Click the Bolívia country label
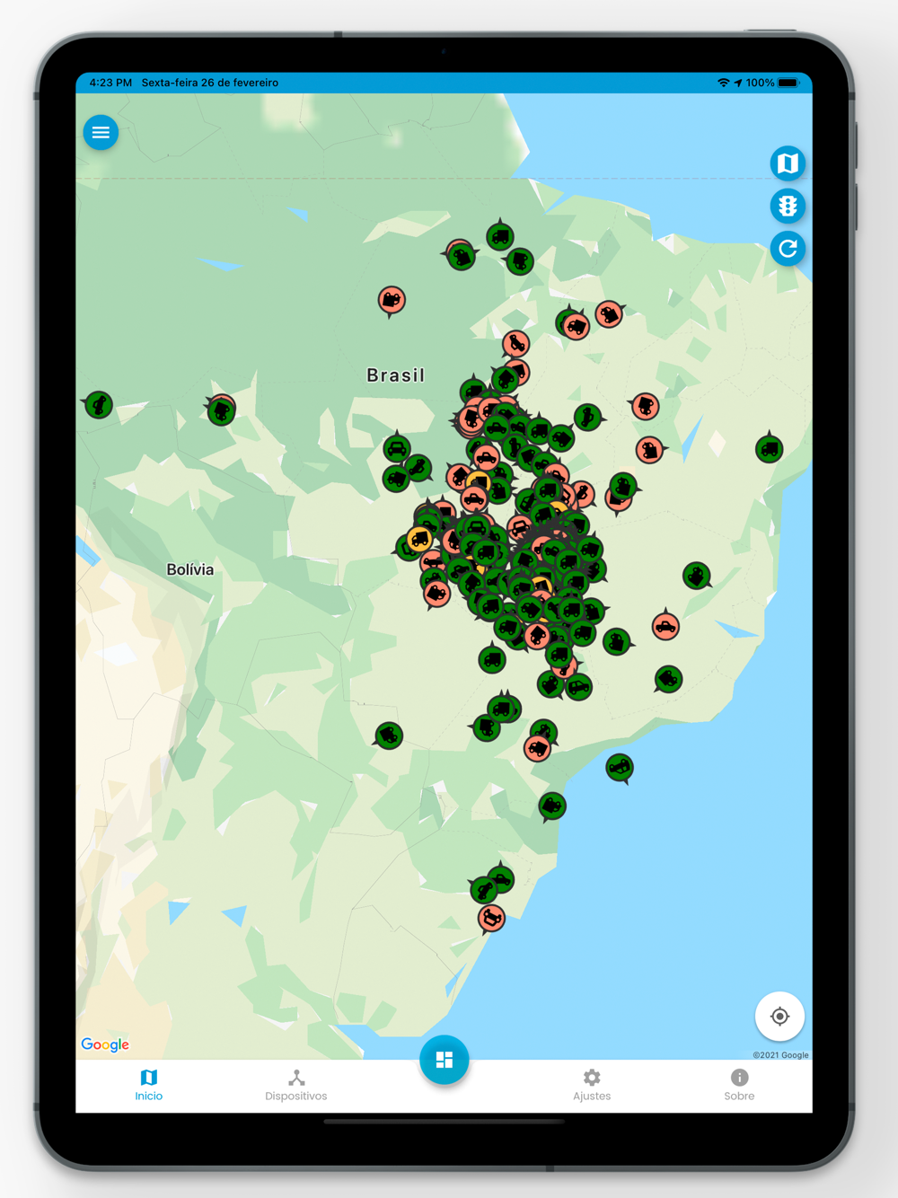This screenshot has height=1198, width=898. 190,569
